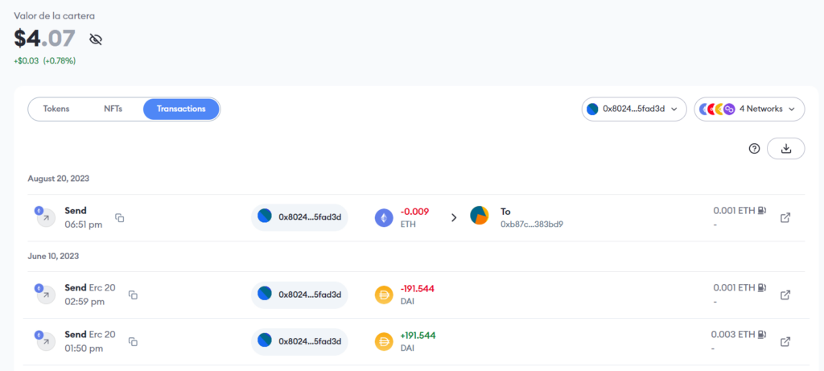Click the account chip in the 06:51 pm row
Screen dimensions: 824x371
(x=299, y=217)
